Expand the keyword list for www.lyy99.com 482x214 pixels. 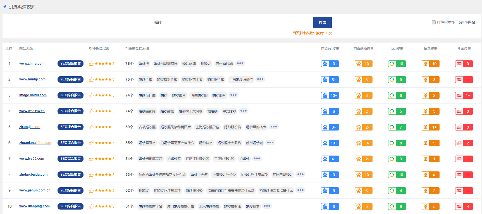[x=257, y=159]
